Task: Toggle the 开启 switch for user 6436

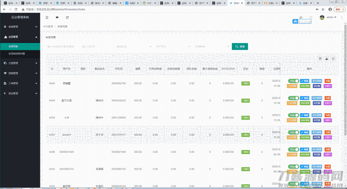Action: point(293,115)
